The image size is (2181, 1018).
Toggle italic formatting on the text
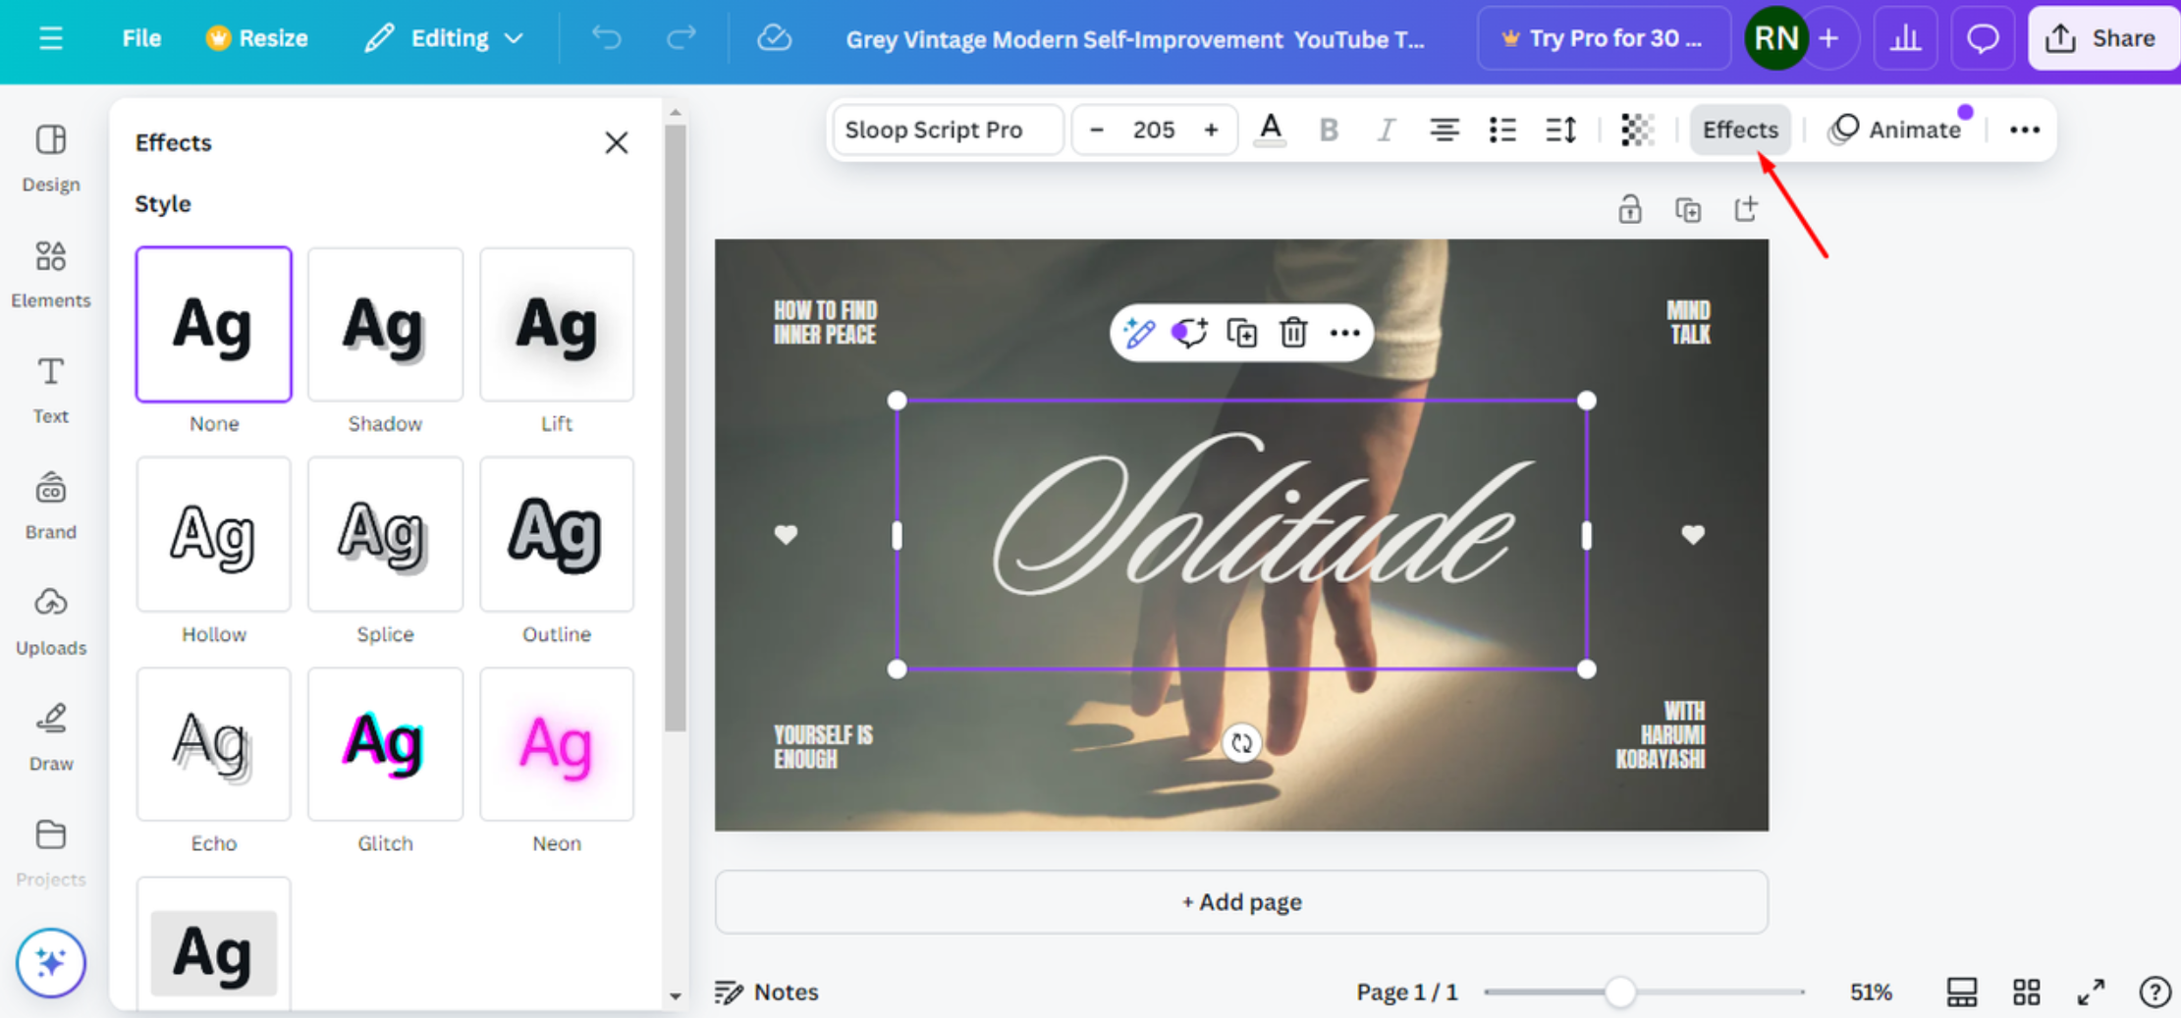click(x=1386, y=129)
